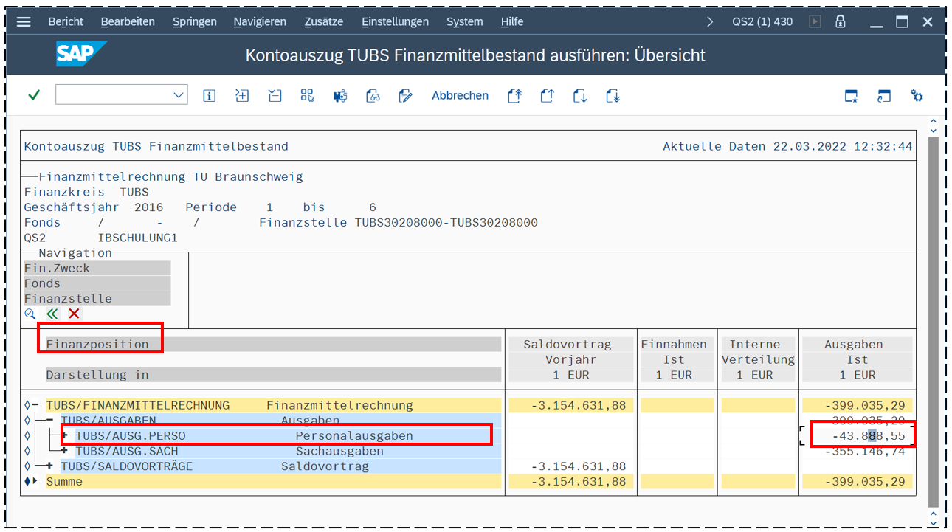The height and width of the screenshot is (532, 952).
Task: Click the Abbrechen button
Action: (x=460, y=96)
